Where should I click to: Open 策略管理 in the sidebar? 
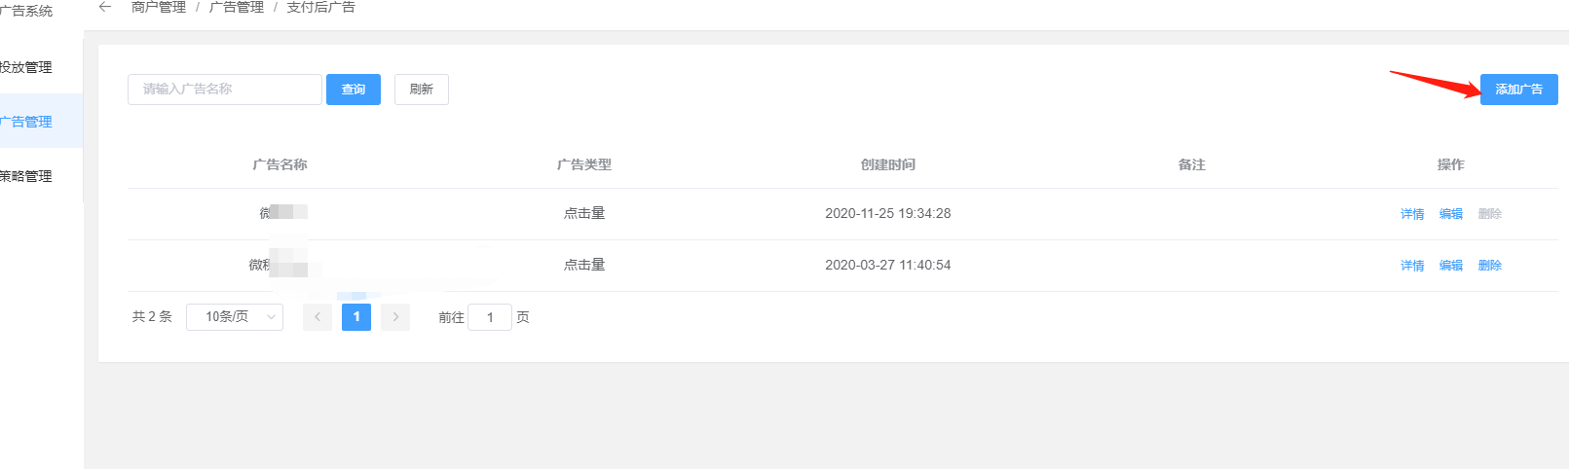click(x=27, y=176)
